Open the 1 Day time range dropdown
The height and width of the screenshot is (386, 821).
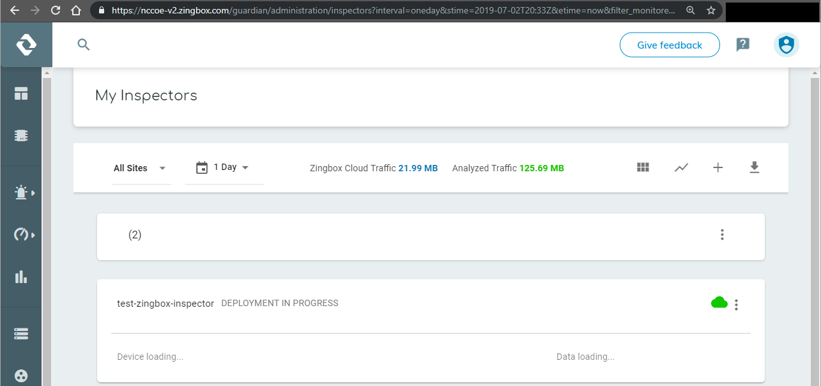tap(222, 167)
